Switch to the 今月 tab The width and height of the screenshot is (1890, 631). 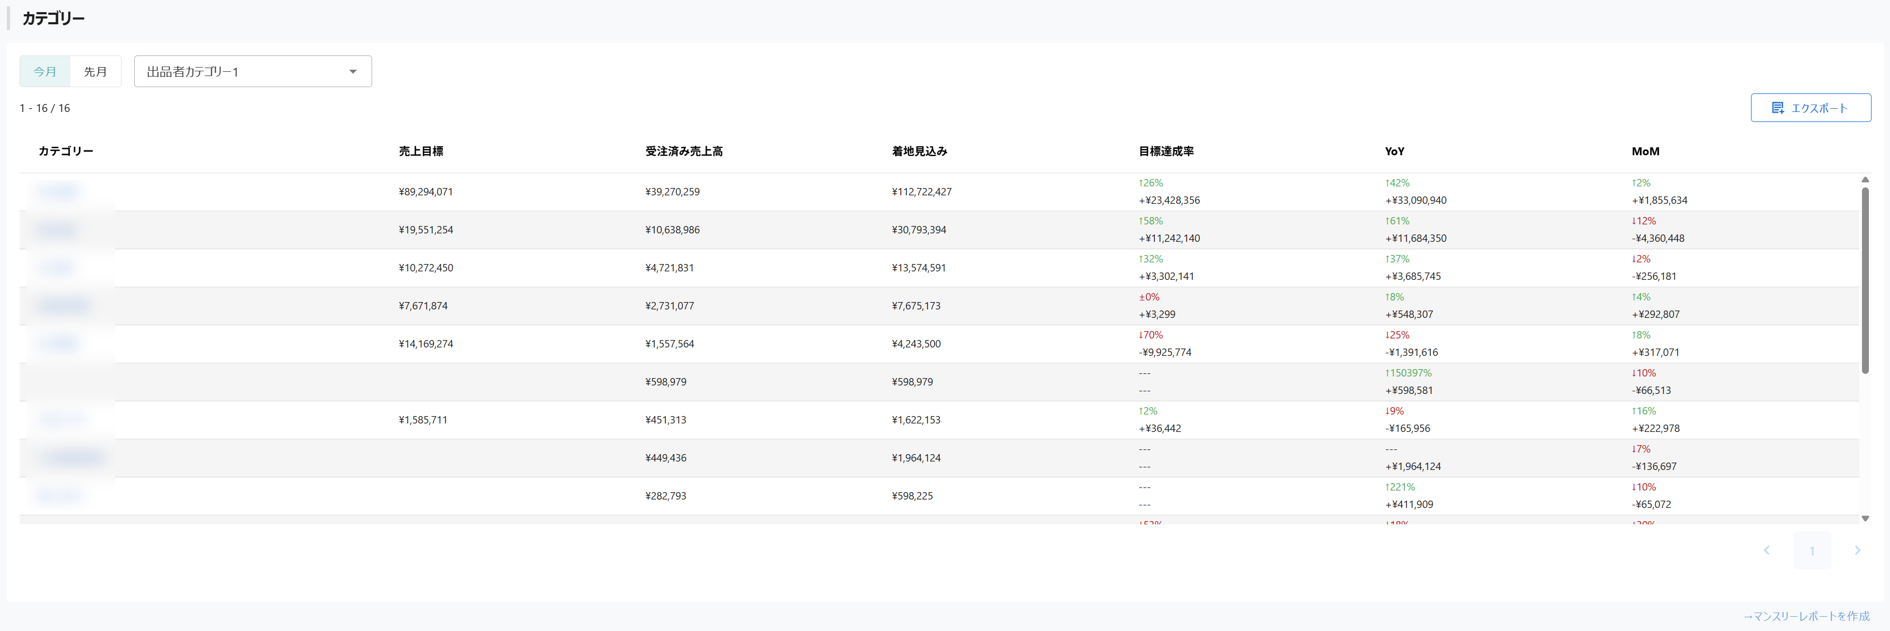click(45, 71)
